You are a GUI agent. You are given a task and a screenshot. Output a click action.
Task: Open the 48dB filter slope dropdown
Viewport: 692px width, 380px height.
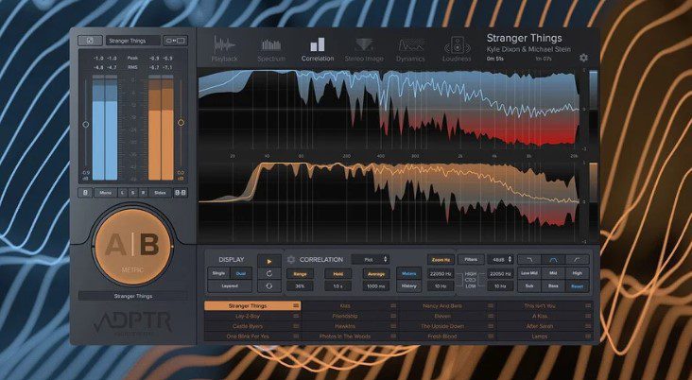coord(500,260)
